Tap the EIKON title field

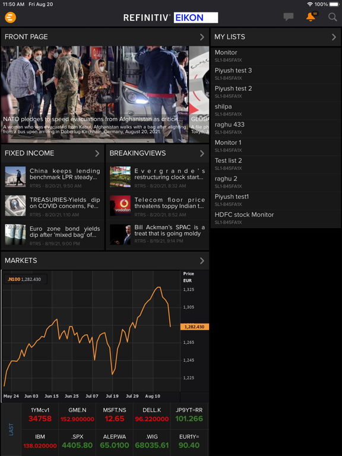point(196,18)
